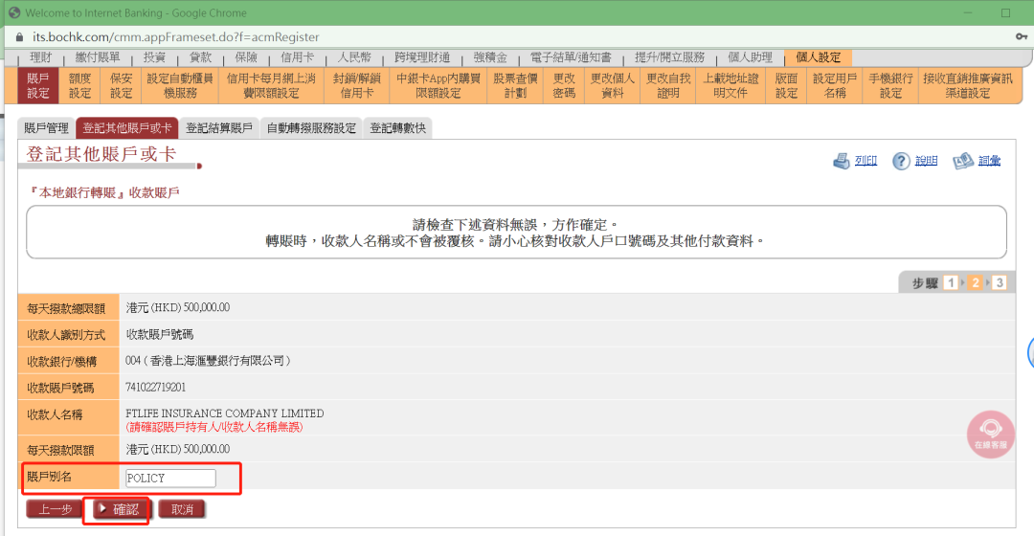Open the 理財 main menu
The height and width of the screenshot is (536, 1034).
point(41,57)
